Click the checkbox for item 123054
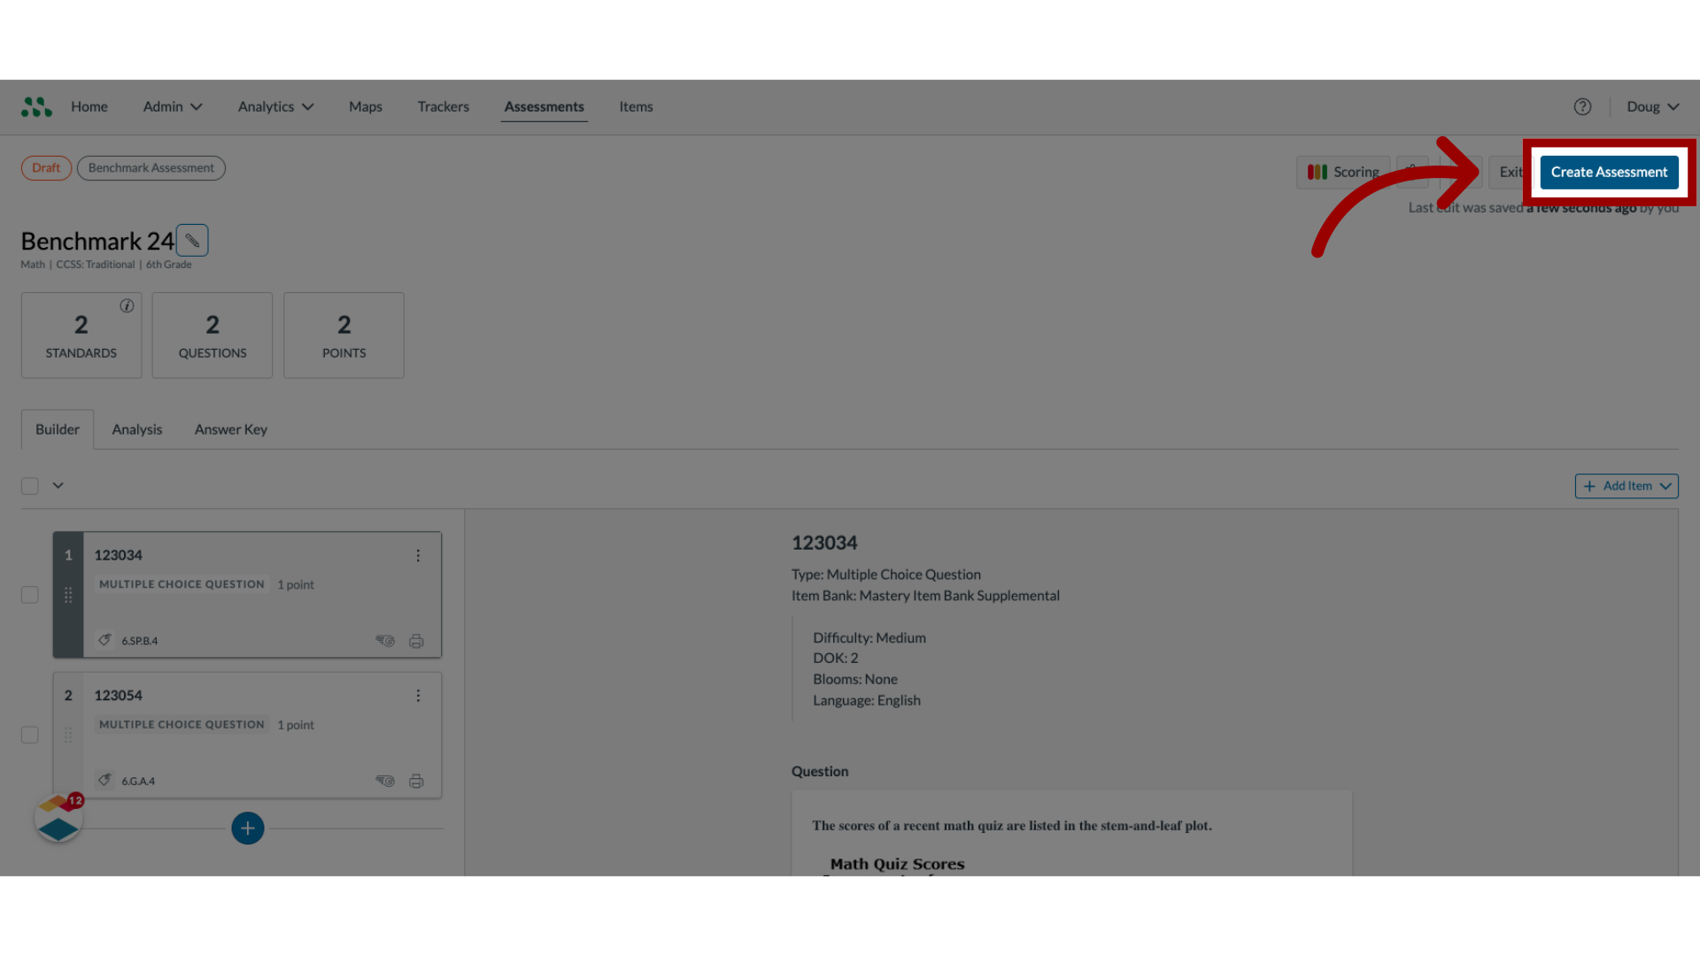The height and width of the screenshot is (956, 1700). (29, 734)
